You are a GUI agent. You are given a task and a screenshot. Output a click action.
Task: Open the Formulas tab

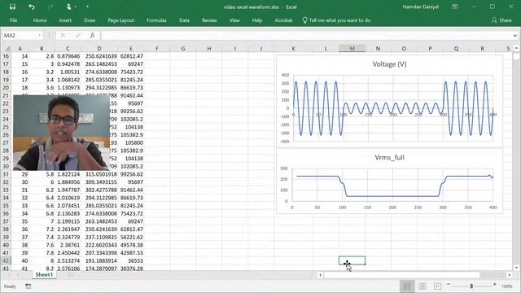click(x=156, y=20)
